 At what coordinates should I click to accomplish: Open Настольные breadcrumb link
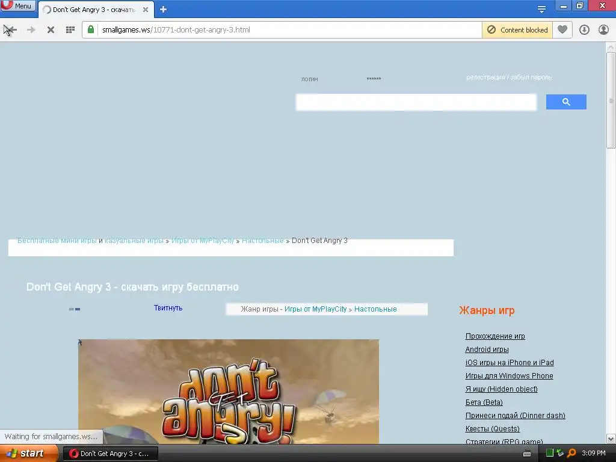tap(262, 241)
